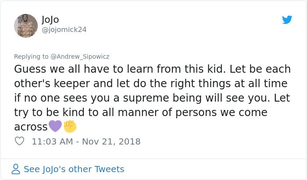Click the Twitter bird logo
Image resolution: width=307 pixels, height=180 pixels.
[x=287, y=20]
